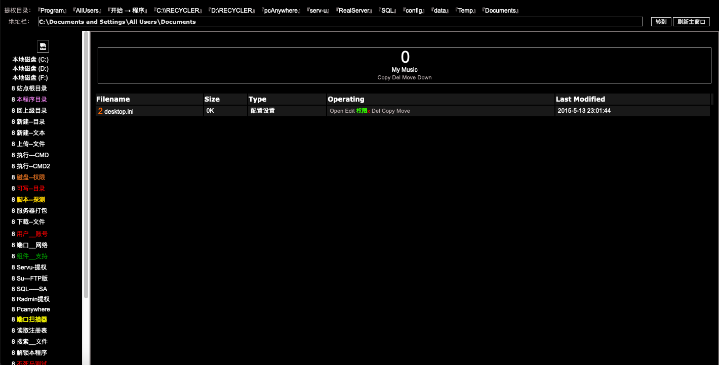Open the My Music folder icon

[x=405, y=57]
